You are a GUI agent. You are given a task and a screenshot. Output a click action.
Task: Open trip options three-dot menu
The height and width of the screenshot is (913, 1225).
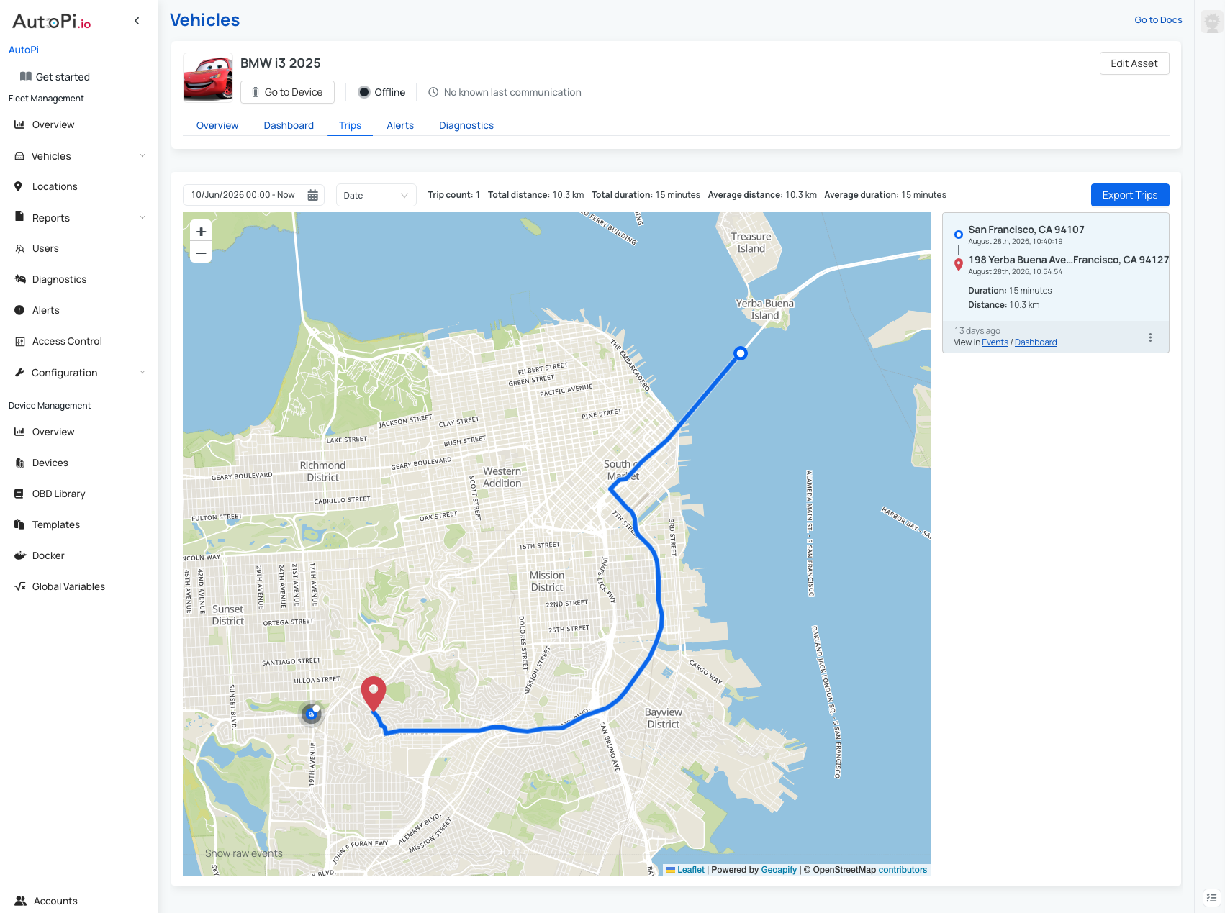coord(1150,337)
